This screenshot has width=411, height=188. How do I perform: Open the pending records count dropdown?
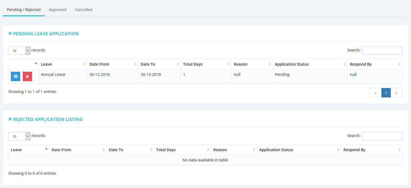[19, 51]
